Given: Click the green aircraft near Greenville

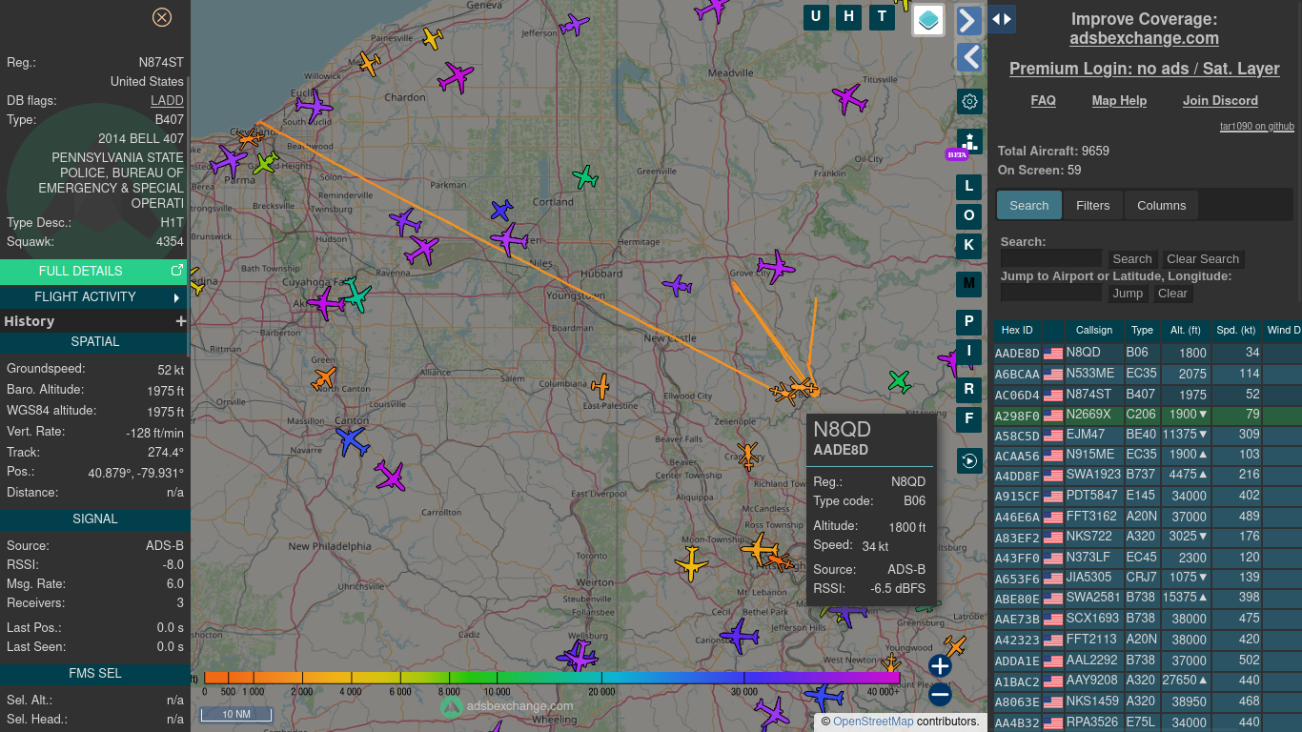Looking at the screenshot, I should point(585,176).
